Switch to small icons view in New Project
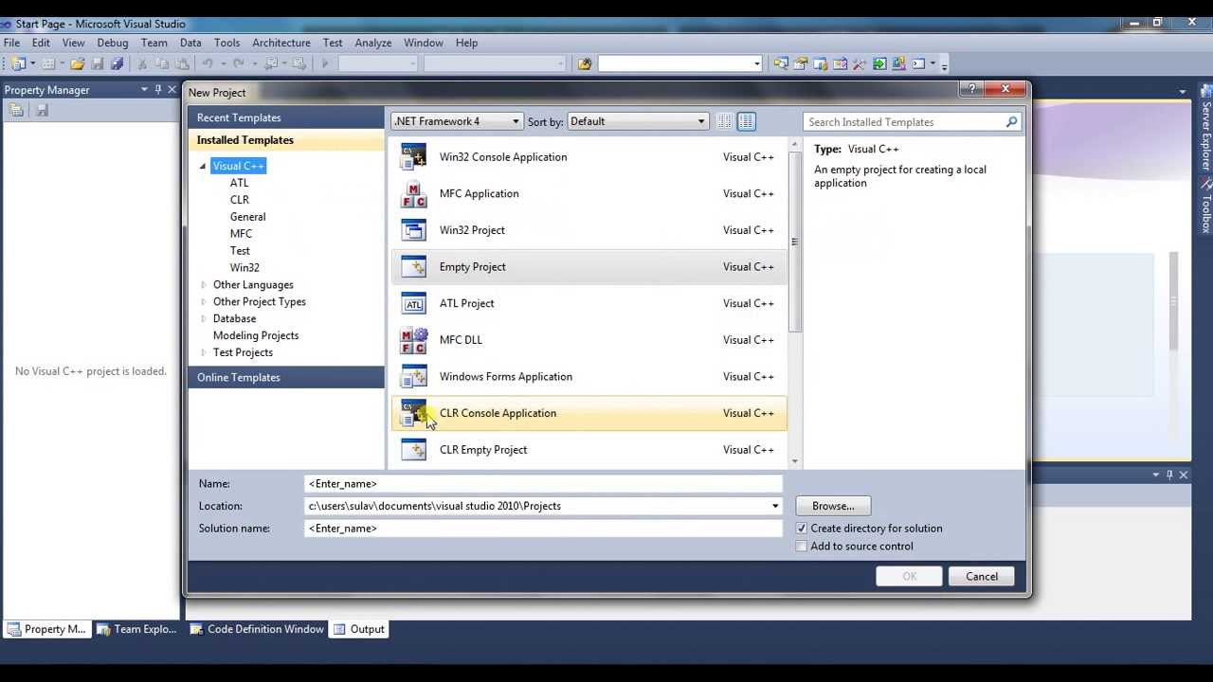The height and width of the screenshot is (682, 1213). pyautogui.click(x=725, y=121)
